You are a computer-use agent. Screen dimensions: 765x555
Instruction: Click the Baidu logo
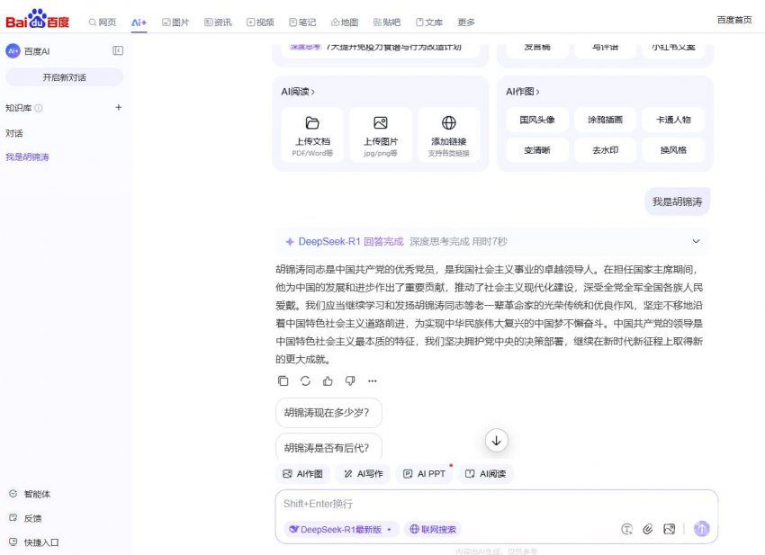coord(37,20)
